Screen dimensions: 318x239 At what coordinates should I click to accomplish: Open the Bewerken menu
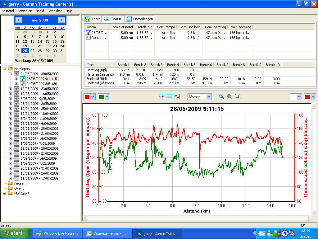point(25,11)
